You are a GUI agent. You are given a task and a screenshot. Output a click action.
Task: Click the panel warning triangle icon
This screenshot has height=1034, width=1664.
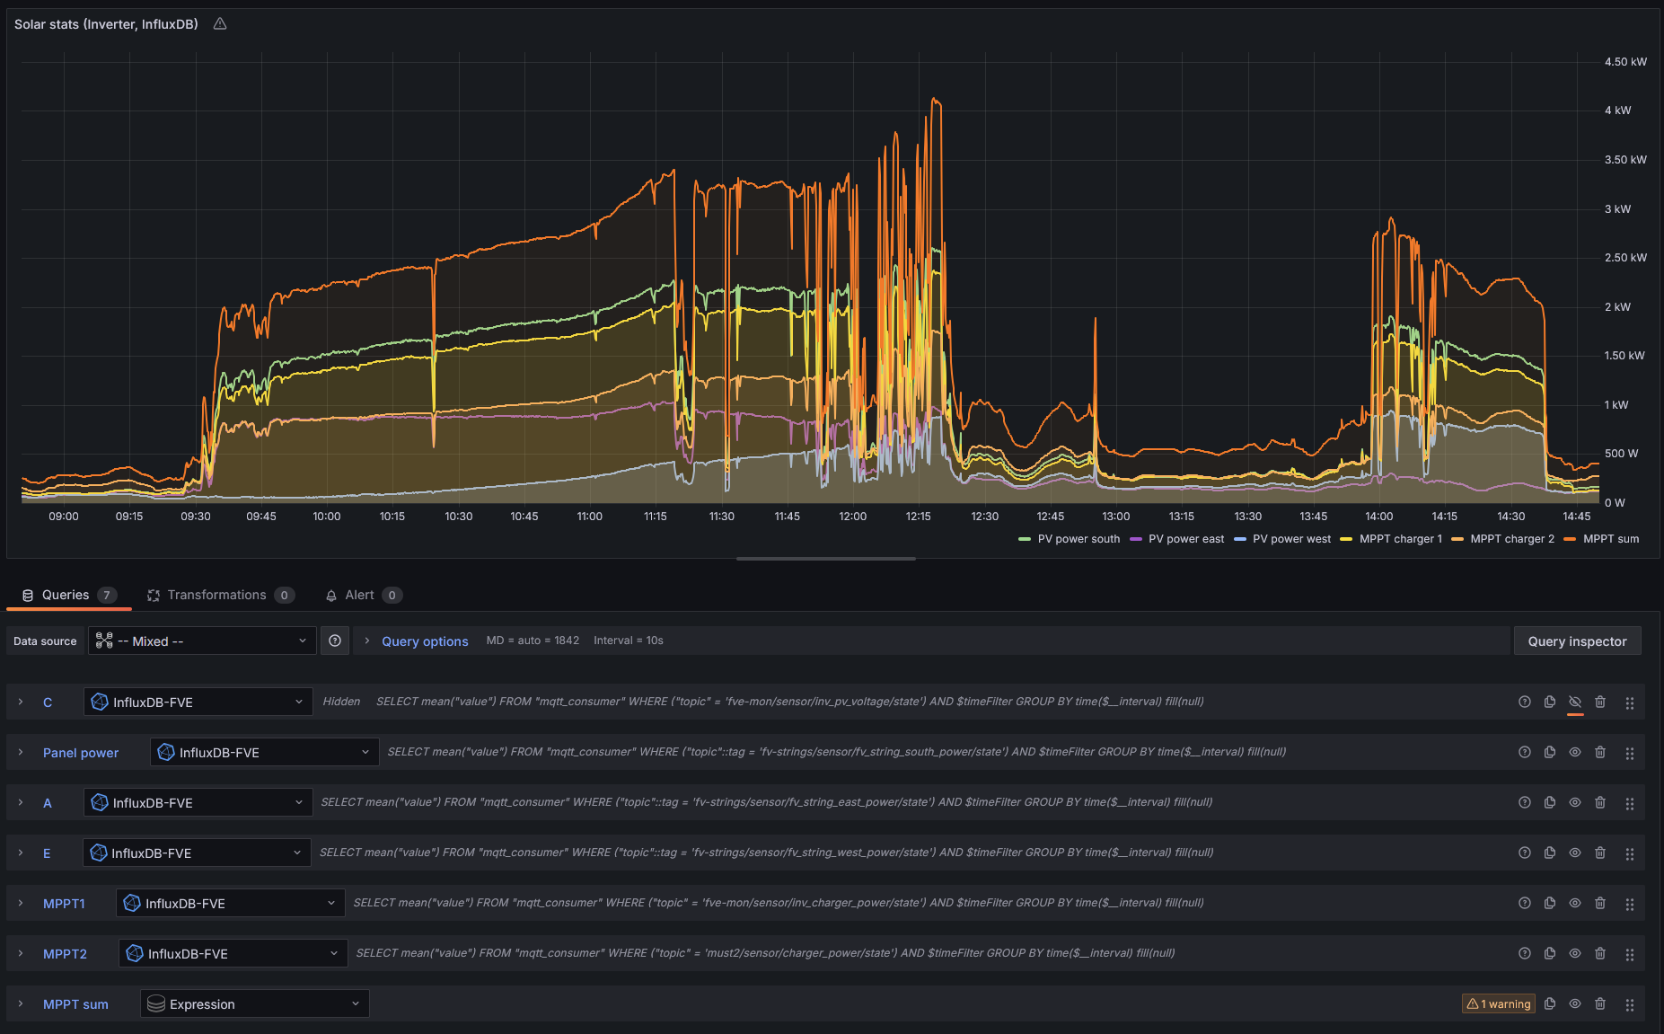220,24
